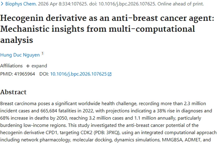Click the superscript 1 affiliation marker

(43, 53)
